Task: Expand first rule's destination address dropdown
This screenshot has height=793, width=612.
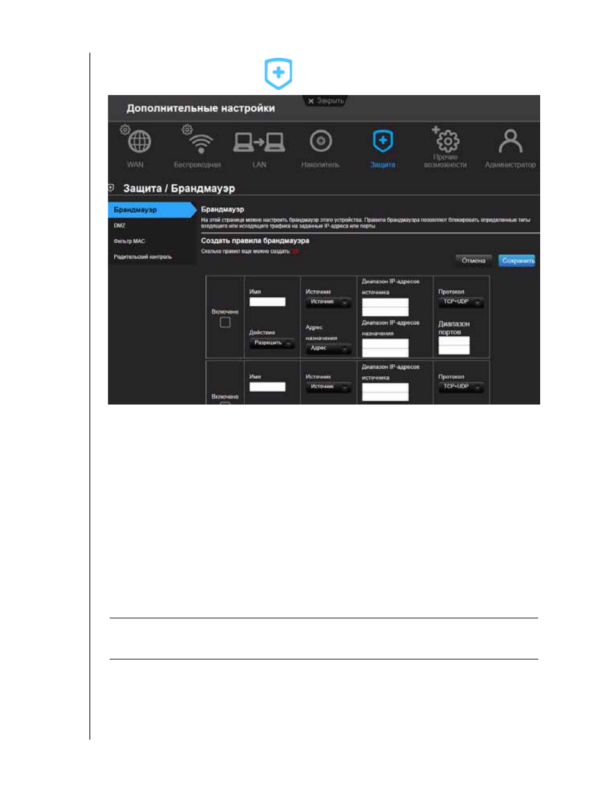Action: (x=328, y=349)
